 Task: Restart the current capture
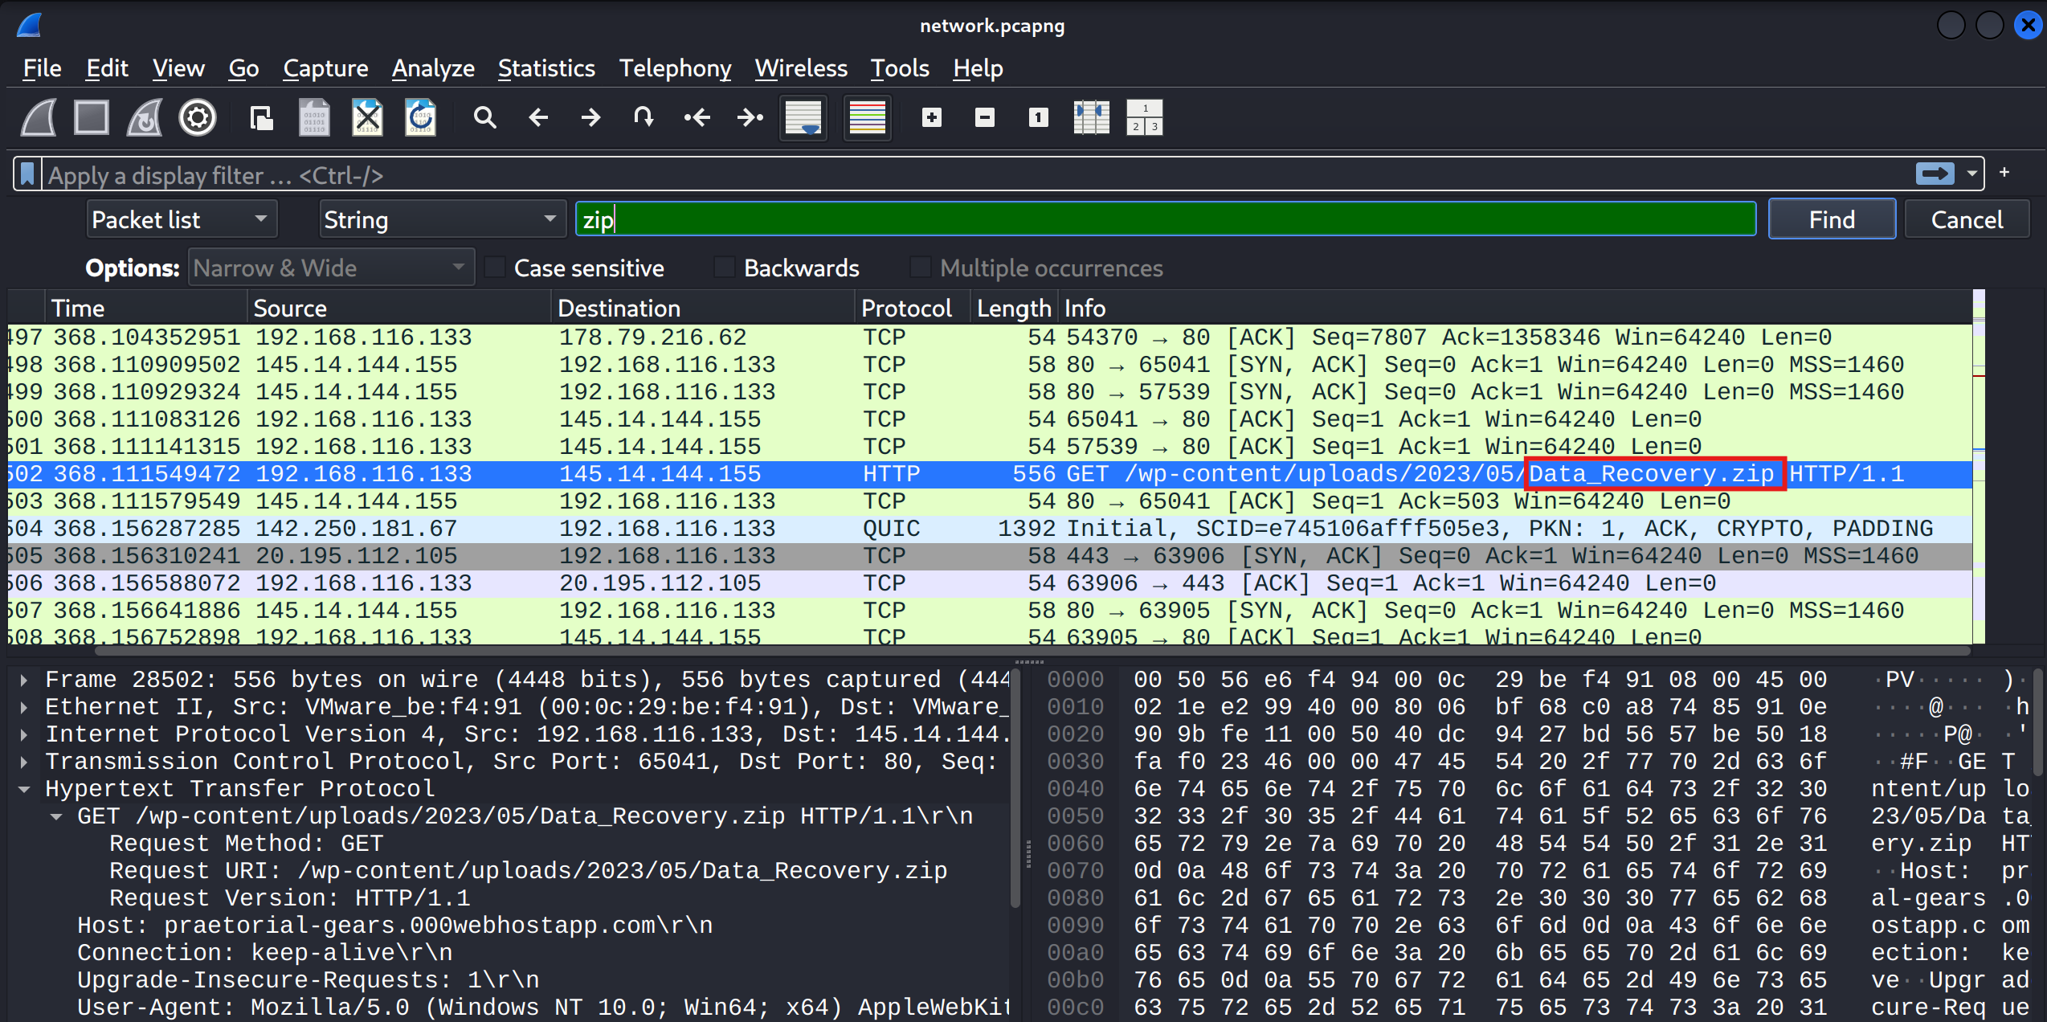[145, 117]
